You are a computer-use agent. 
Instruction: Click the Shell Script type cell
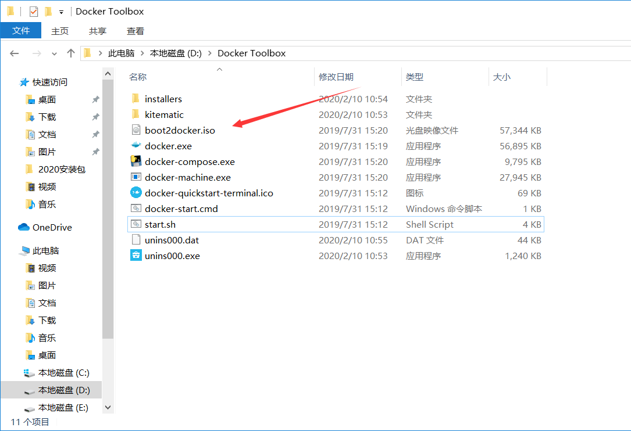429,224
